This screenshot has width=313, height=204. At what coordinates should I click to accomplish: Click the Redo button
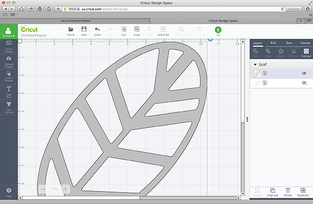[x=111, y=31]
